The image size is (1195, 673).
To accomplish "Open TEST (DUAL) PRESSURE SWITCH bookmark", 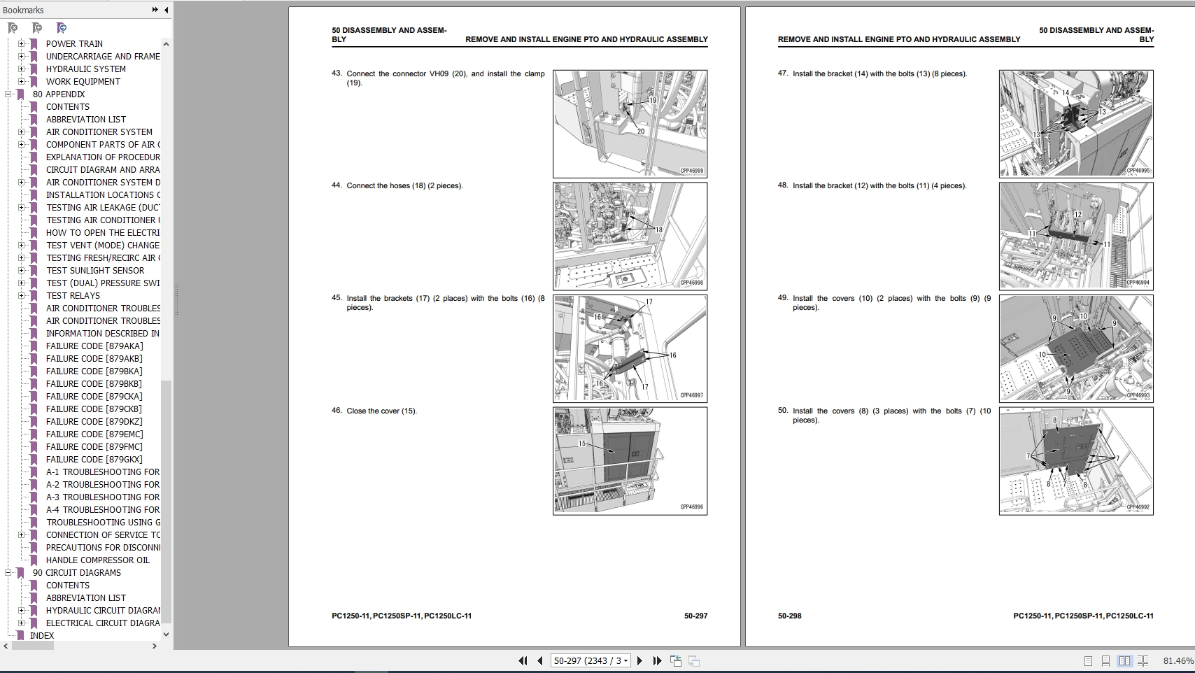I will pyautogui.click(x=103, y=283).
